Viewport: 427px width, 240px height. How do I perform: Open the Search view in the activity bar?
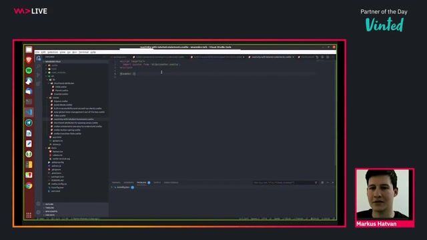point(39,67)
